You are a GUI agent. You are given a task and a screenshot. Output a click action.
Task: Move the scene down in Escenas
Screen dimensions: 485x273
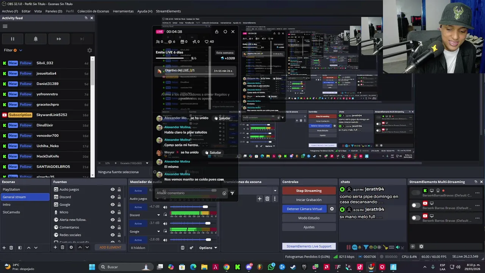pyautogui.click(x=36, y=248)
